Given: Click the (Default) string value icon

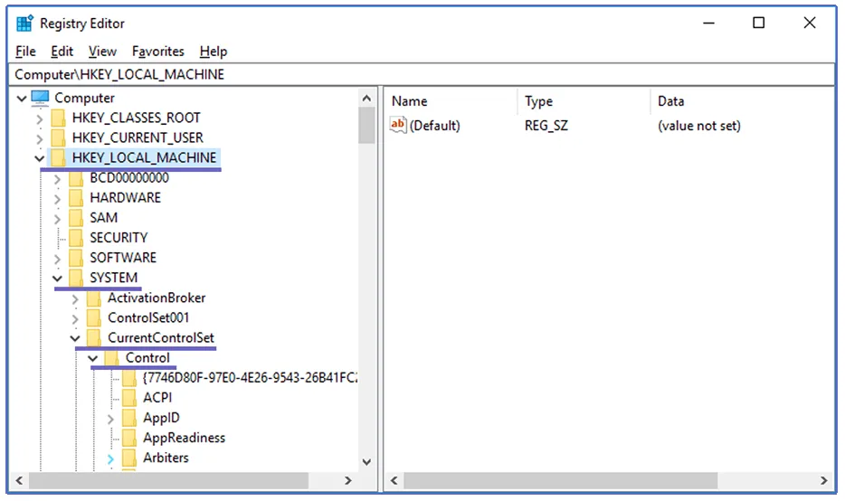Looking at the screenshot, I should click(x=398, y=125).
